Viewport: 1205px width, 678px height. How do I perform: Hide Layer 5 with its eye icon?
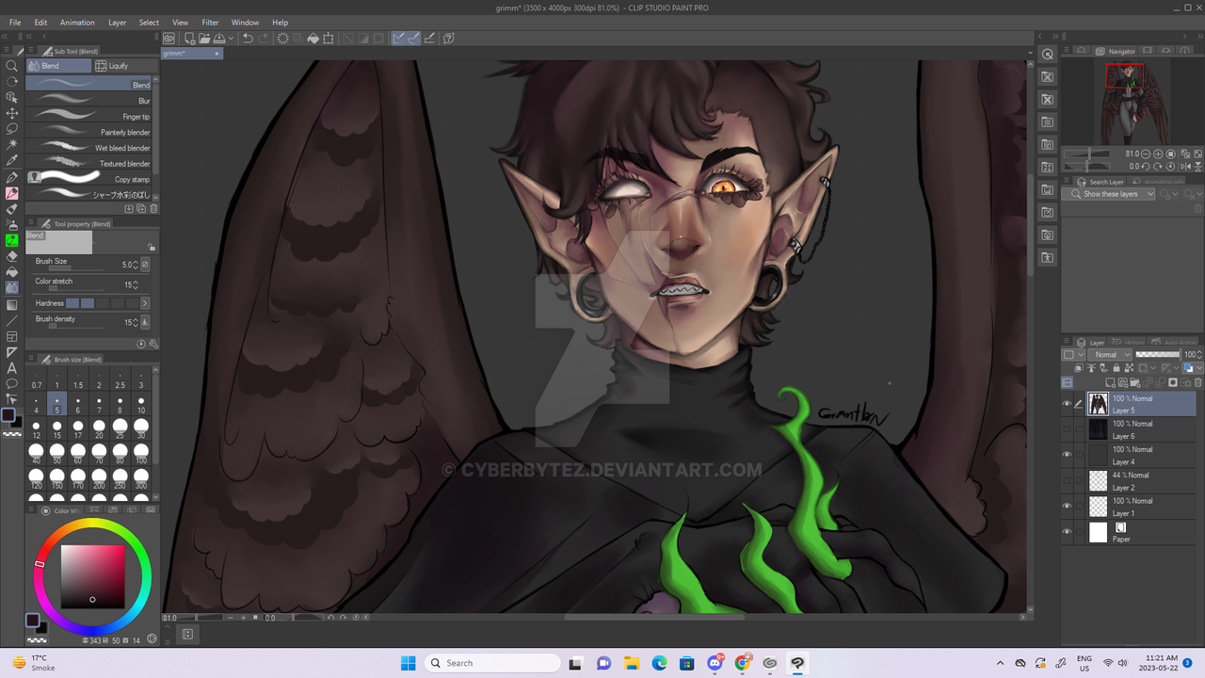coord(1067,404)
